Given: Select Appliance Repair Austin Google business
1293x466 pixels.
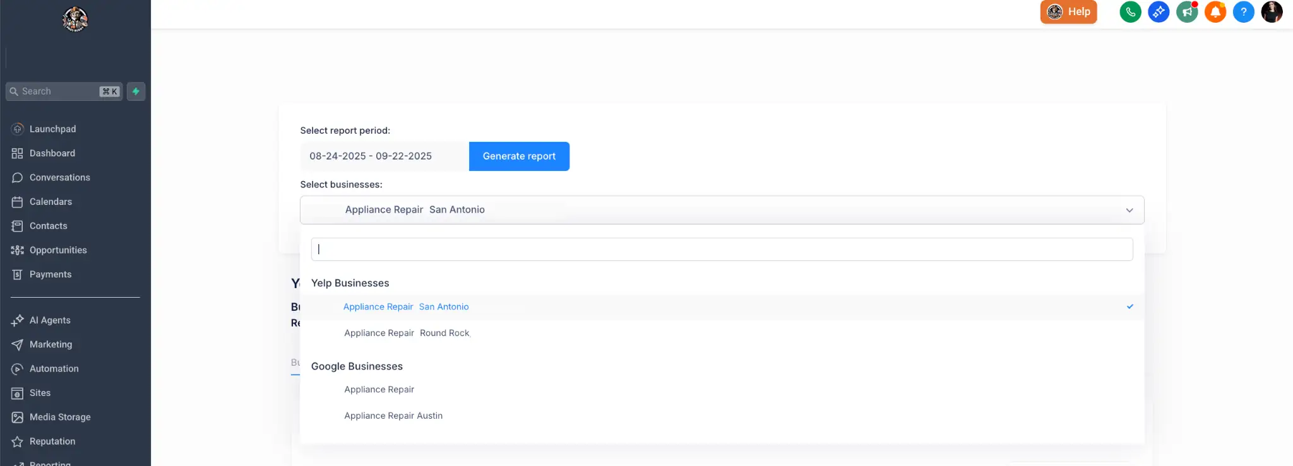Looking at the screenshot, I should [x=393, y=416].
